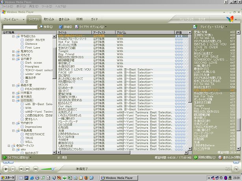242x181 pixels.
Task: Click the disc icon next to PEACHBERRY
Action: [x=22, y=89]
